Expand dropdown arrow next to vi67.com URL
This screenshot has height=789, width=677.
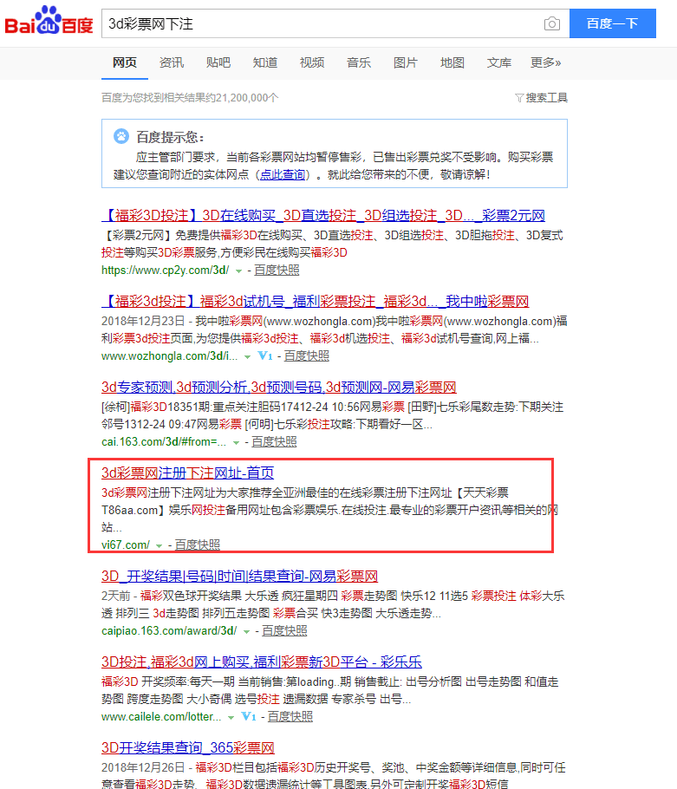159,545
